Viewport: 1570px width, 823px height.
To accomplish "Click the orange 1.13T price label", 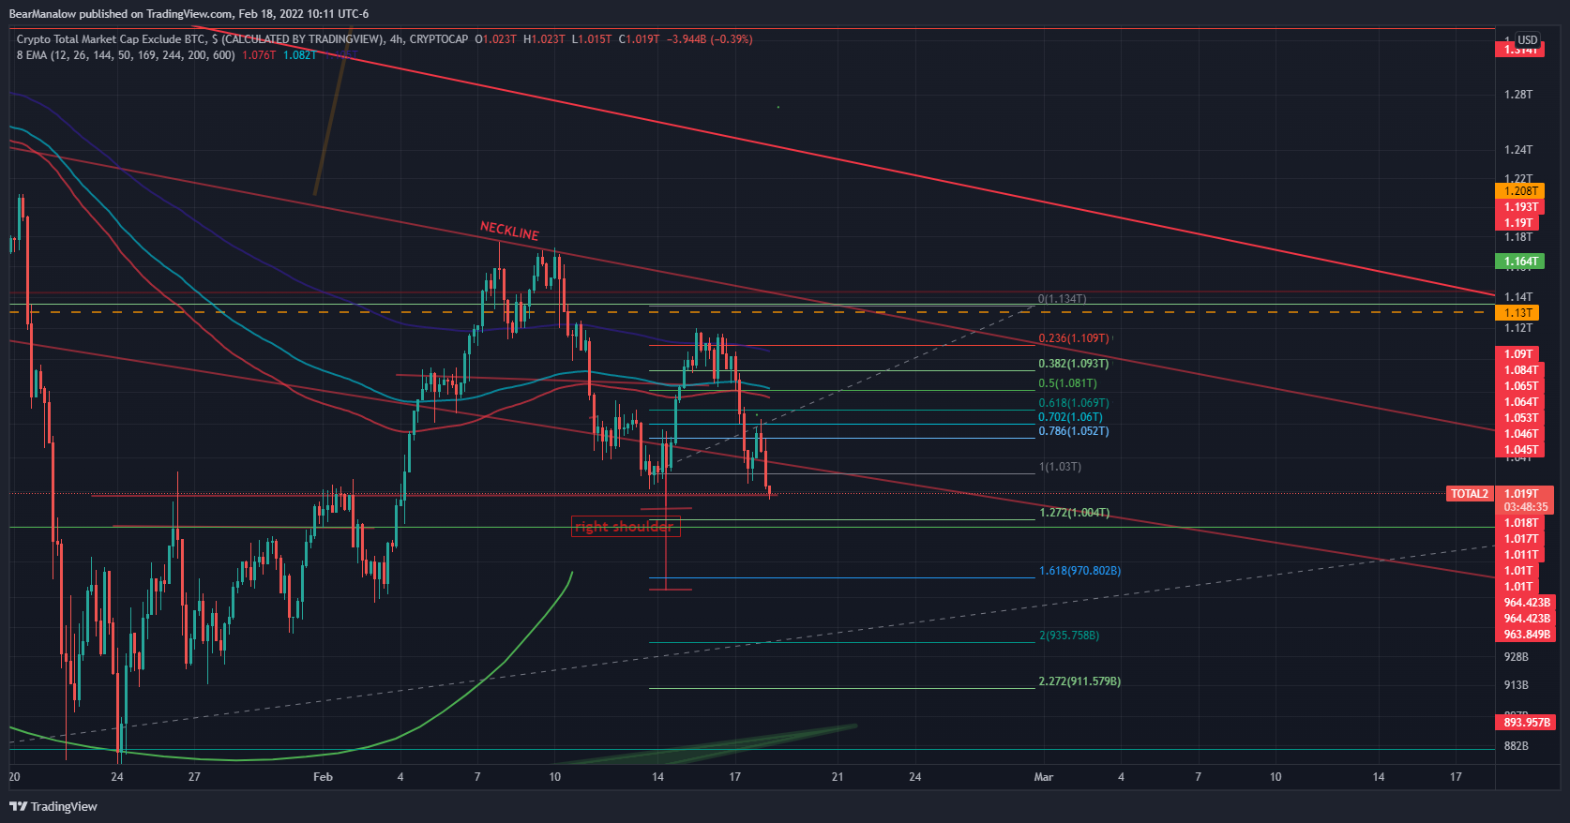I will (1517, 313).
